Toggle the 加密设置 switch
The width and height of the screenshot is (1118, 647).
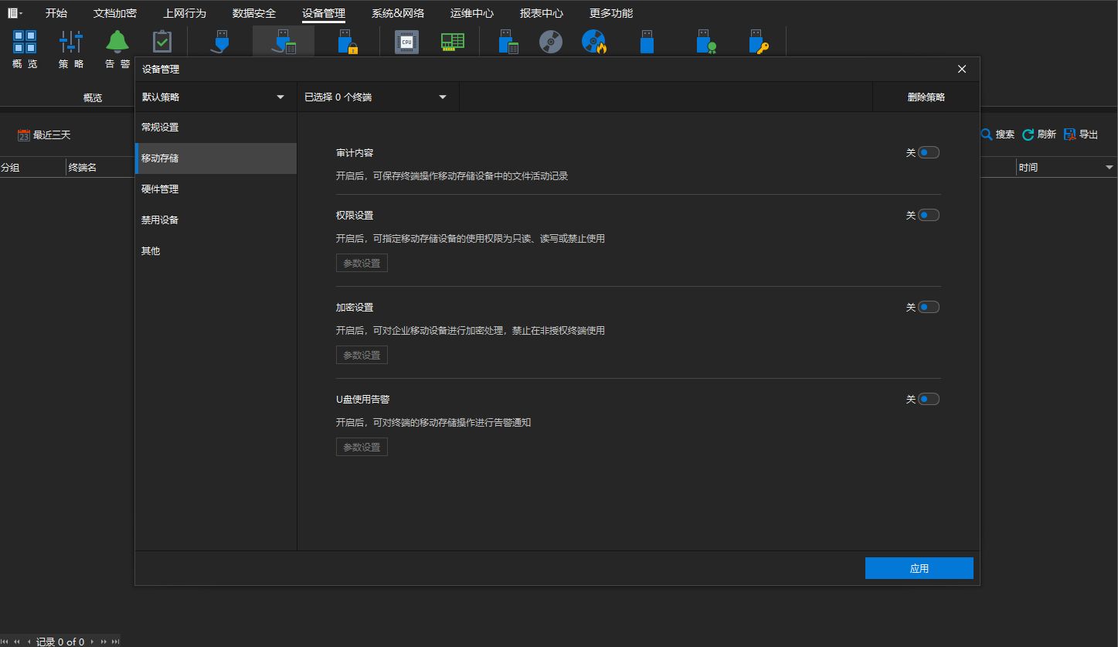click(x=929, y=307)
